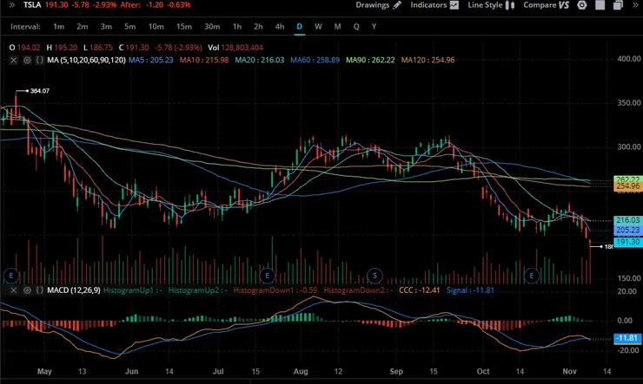Click the MA60 : 258.89 value
The image size is (643, 384).
(x=315, y=60)
